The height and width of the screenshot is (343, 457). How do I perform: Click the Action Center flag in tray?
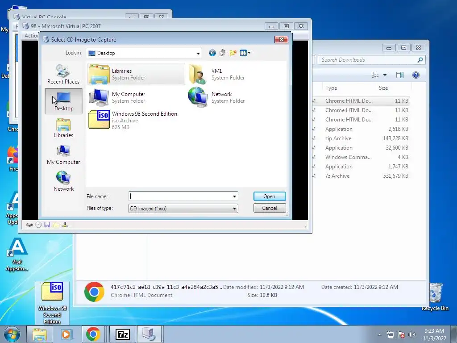pyautogui.click(x=401, y=335)
